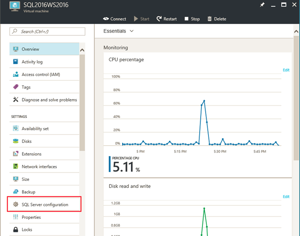The height and width of the screenshot is (236, 300).
Task: Click the SQL Server configuration gear icon
Action: pos(16,204)
